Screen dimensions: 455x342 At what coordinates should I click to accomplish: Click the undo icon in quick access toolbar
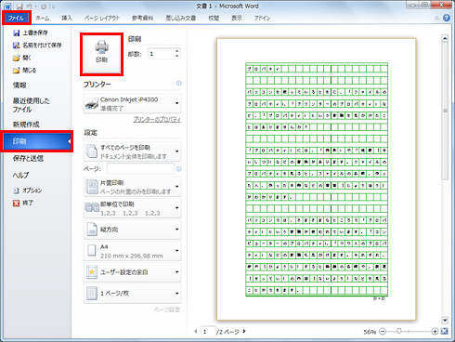tap(30, 7)
